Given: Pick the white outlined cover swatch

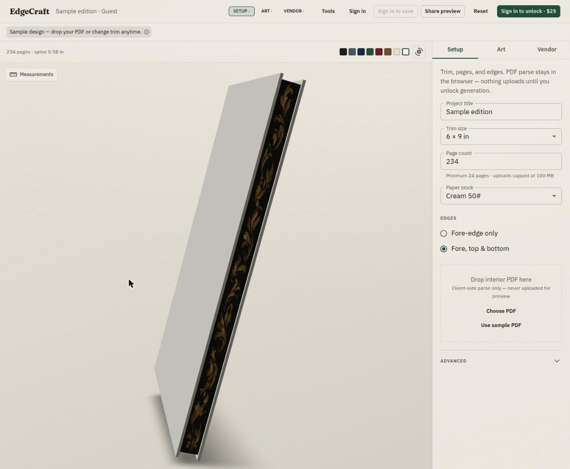Looking at the screenshot, I should (x=406, y=52).
